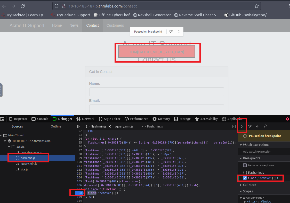Click the Name input field on form
This screenshot has height=203, width=290.
[156, 92]
